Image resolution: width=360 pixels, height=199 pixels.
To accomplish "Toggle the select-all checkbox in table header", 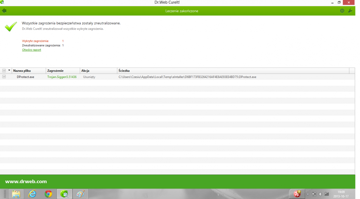I will [4, 71].
